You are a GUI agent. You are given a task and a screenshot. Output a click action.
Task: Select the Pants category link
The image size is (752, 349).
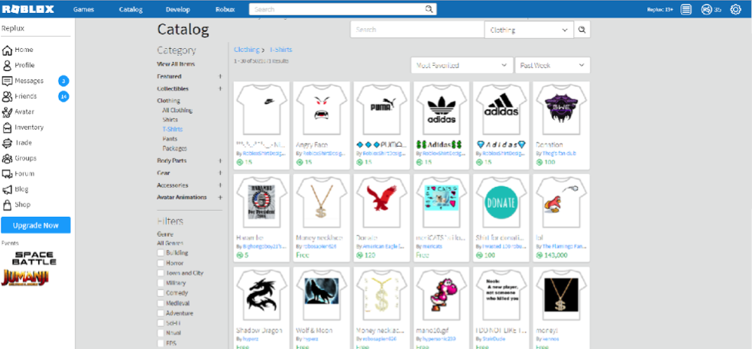(169, 139)
